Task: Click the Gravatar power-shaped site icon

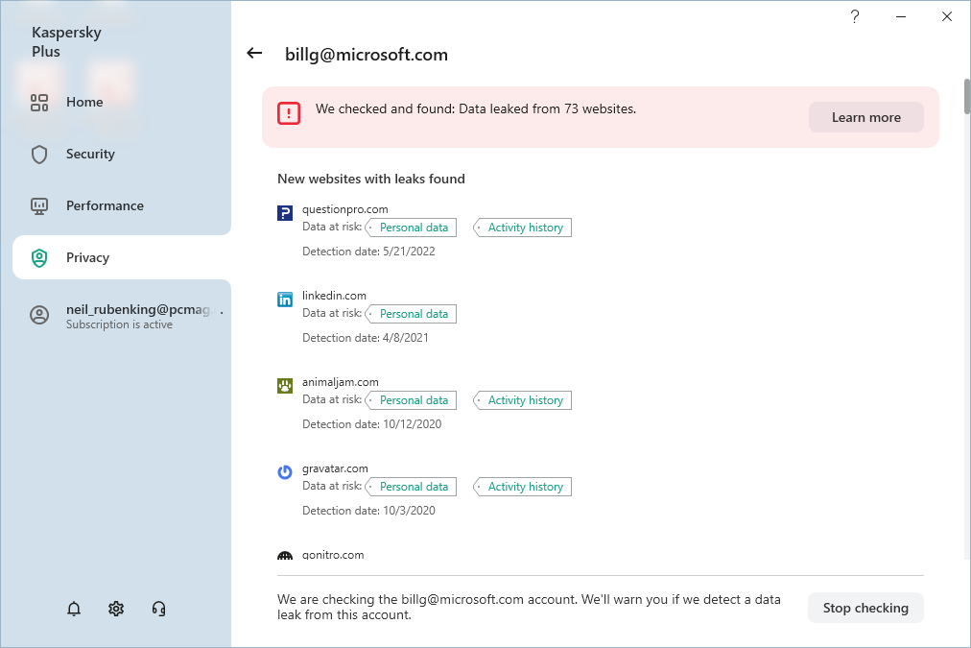Action: (x=285, y=472)
